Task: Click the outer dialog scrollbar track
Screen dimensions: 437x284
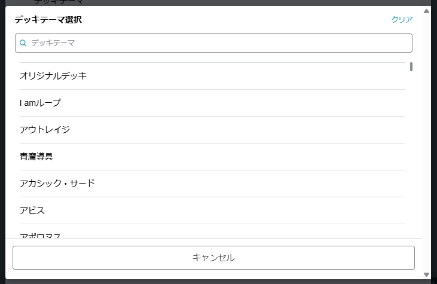Action: click(426, 143)
